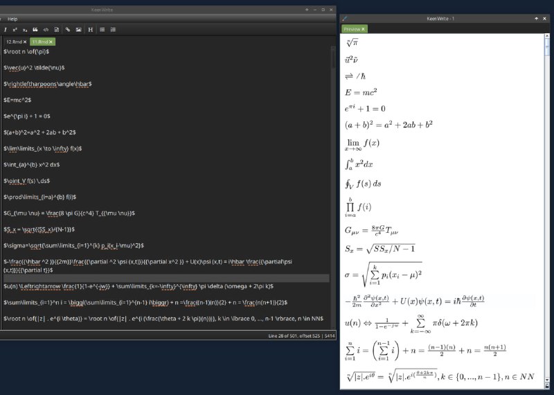This screenshot has width=554, height=395.
Task: Insert a heading with H icon
Action: click(91, 30)
